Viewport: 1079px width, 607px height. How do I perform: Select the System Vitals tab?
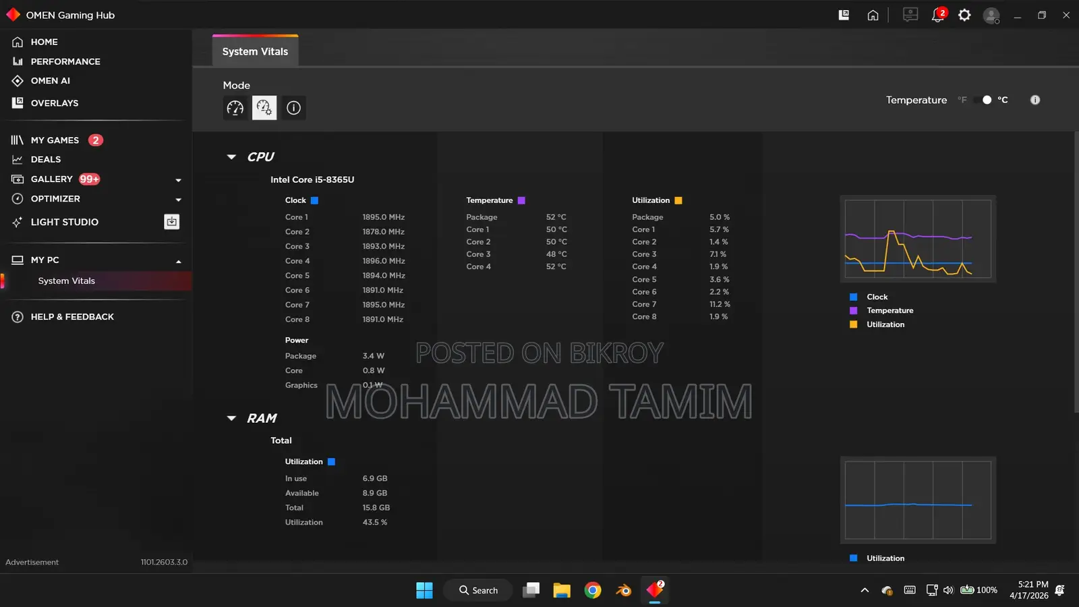pos(255,51)
